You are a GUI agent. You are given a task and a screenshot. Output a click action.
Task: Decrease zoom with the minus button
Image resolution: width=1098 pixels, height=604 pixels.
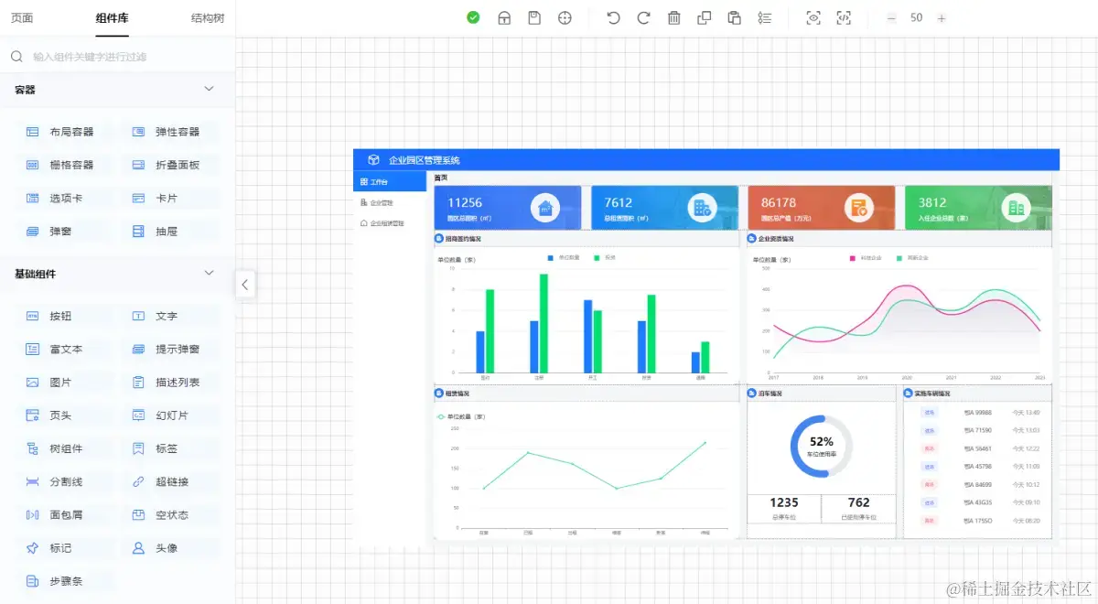891,18
